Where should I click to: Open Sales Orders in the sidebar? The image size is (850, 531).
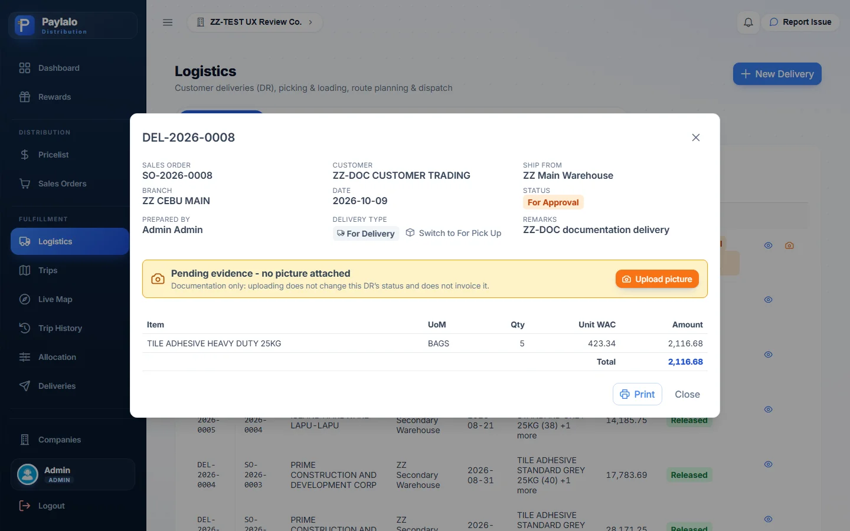click(70, 183)
